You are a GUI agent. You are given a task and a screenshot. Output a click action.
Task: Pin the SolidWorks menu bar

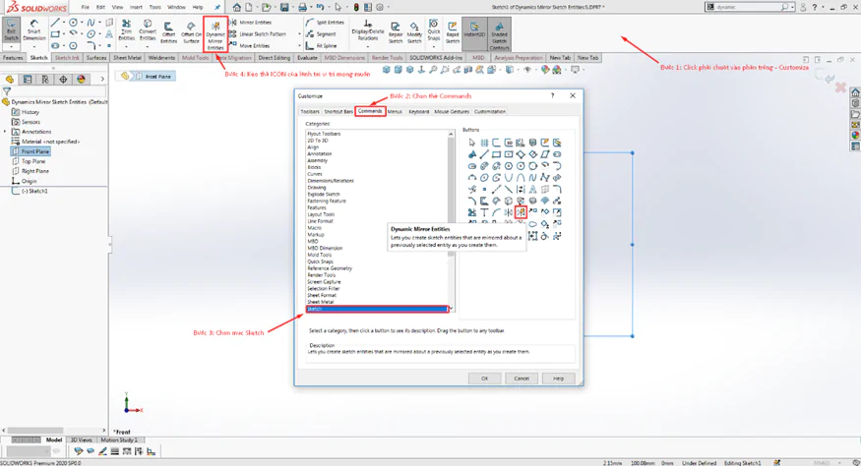217,7
